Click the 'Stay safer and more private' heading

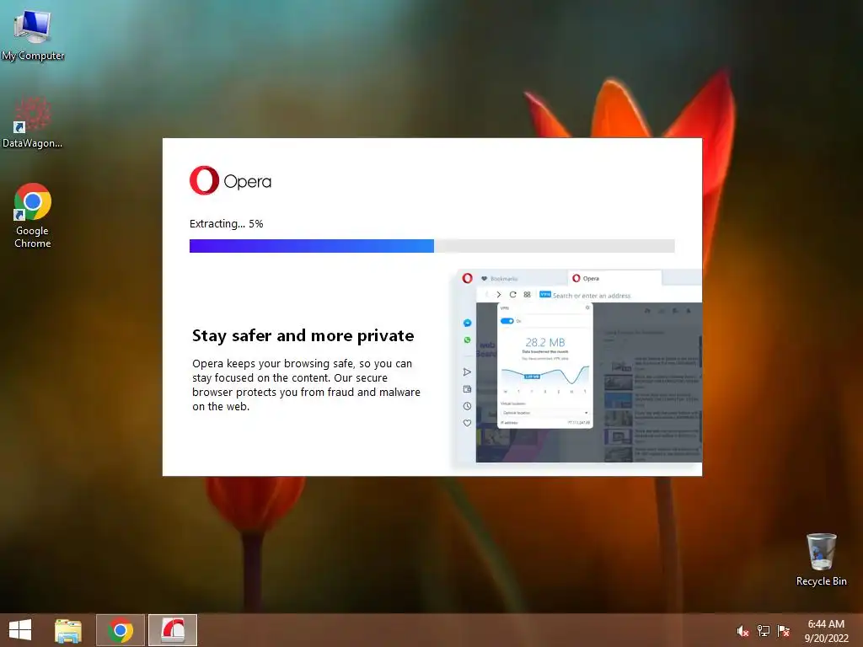303,335
